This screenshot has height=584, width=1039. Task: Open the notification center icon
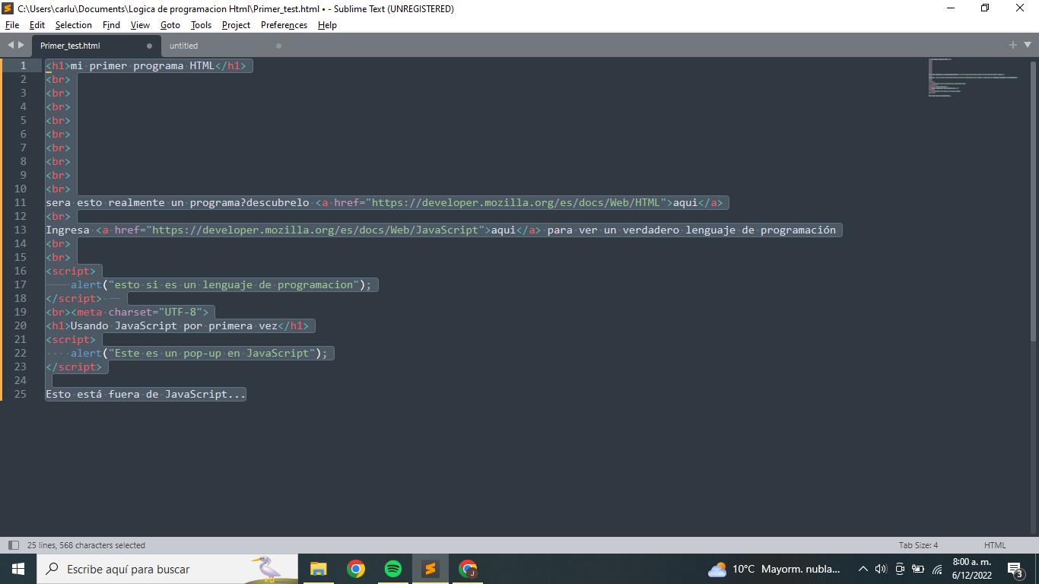pyautogui.click(x=1015, y=569)
